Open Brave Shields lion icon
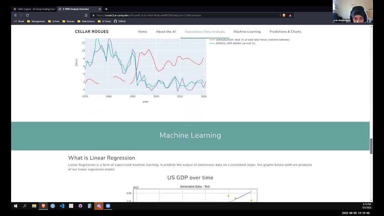 click(284, 15)
